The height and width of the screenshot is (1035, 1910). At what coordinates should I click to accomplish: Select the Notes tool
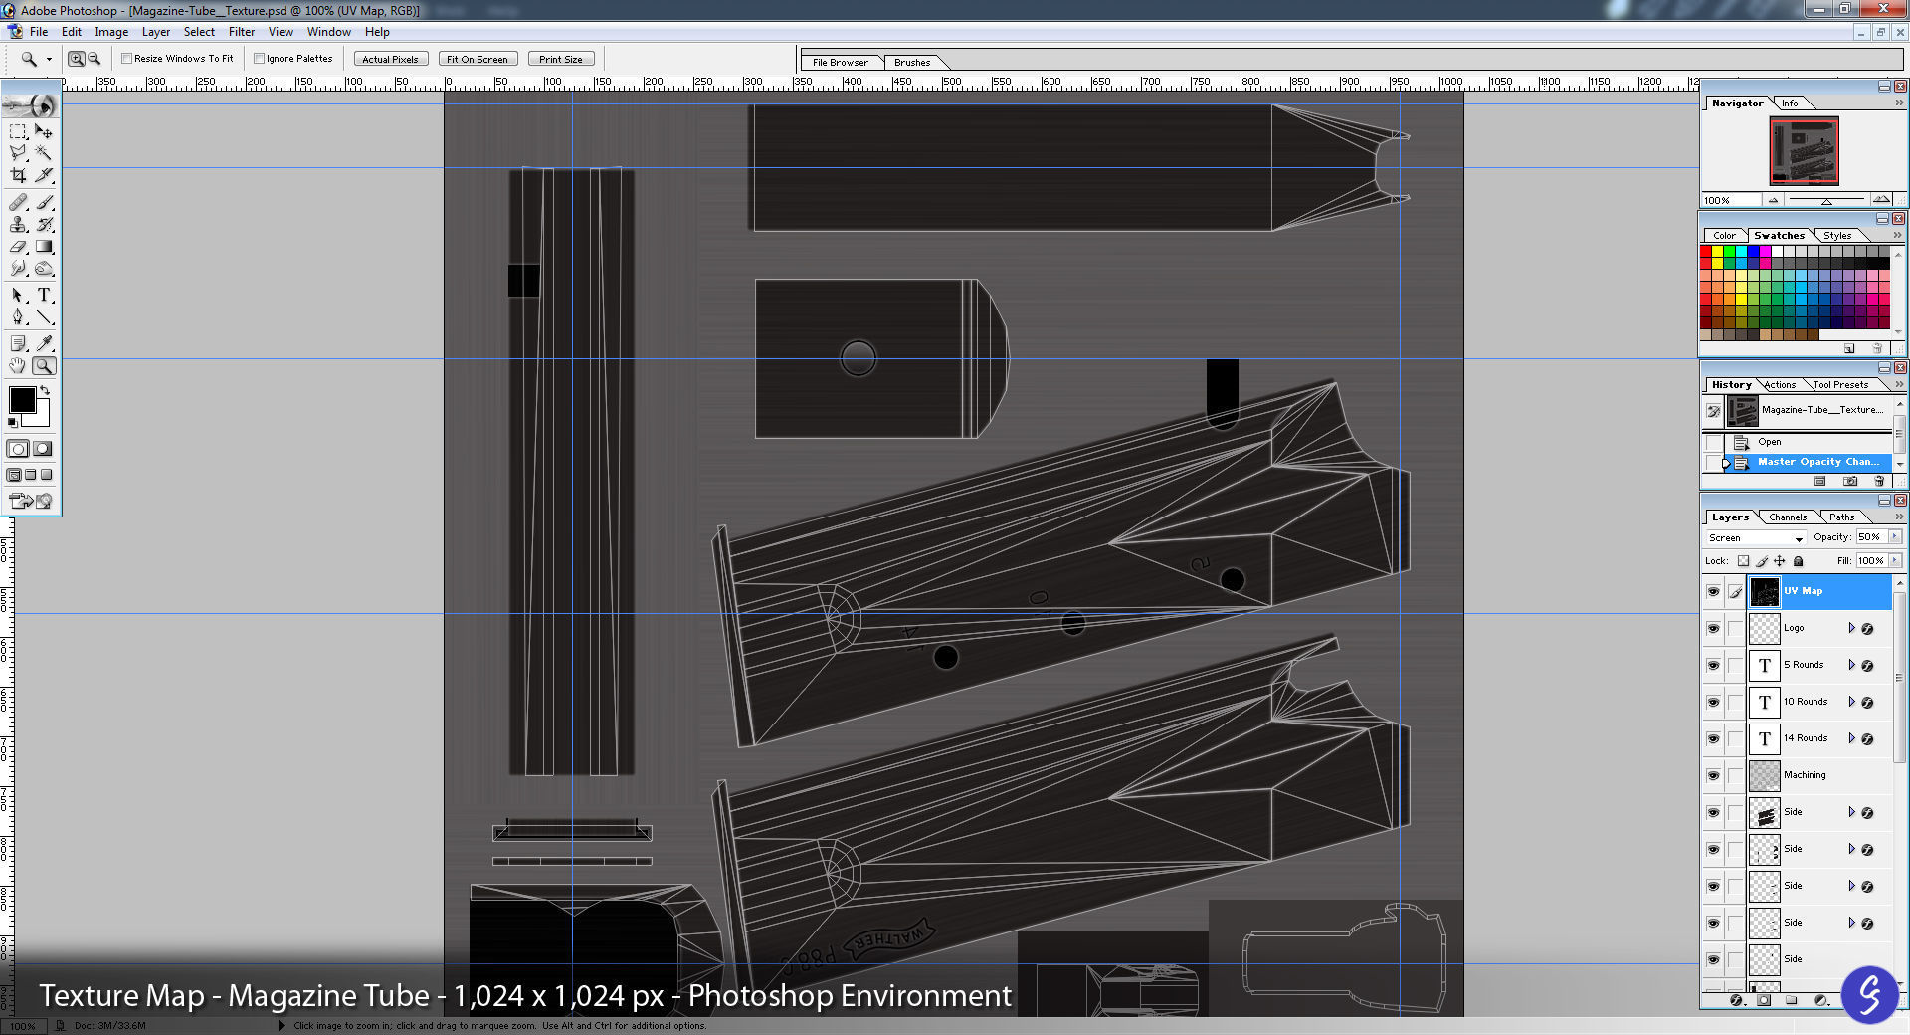[18, 344]
